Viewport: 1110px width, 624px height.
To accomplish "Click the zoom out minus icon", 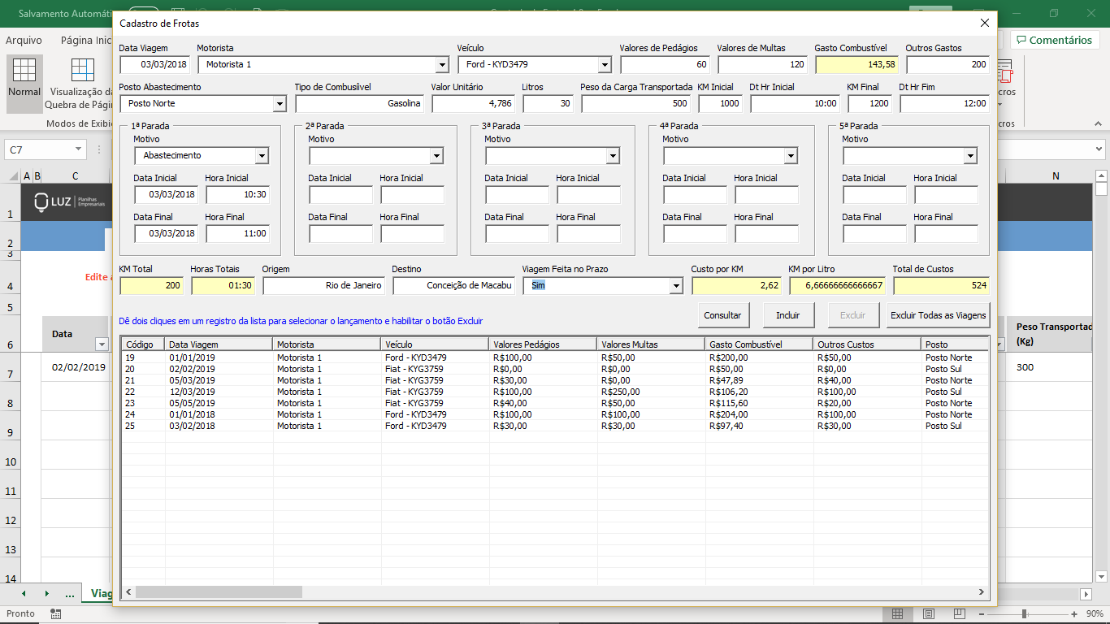I will point(980,613).
